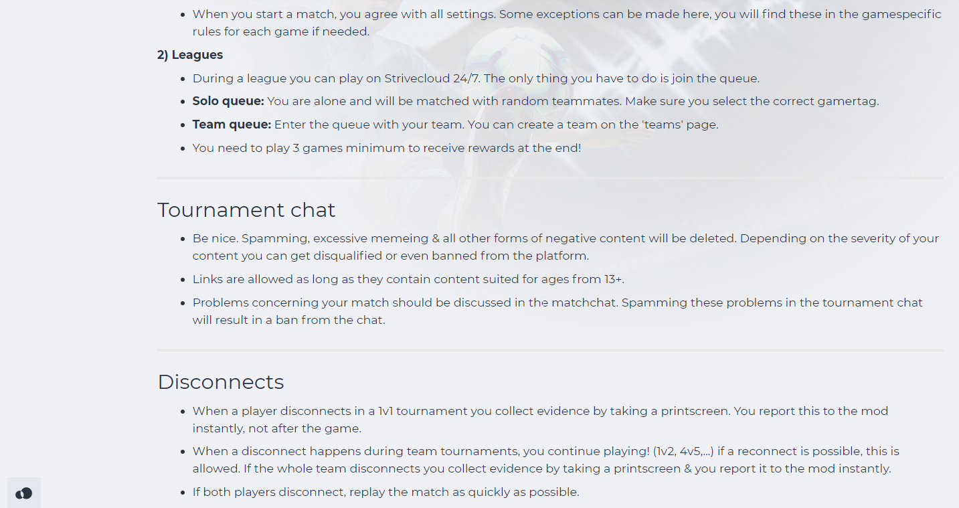Click the bold "Team queue:" label

tap(232, 124)
